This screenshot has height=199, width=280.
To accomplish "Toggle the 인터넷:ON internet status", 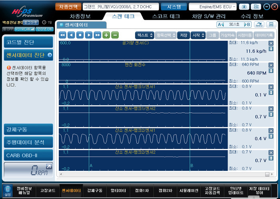I will click(44, 29).
